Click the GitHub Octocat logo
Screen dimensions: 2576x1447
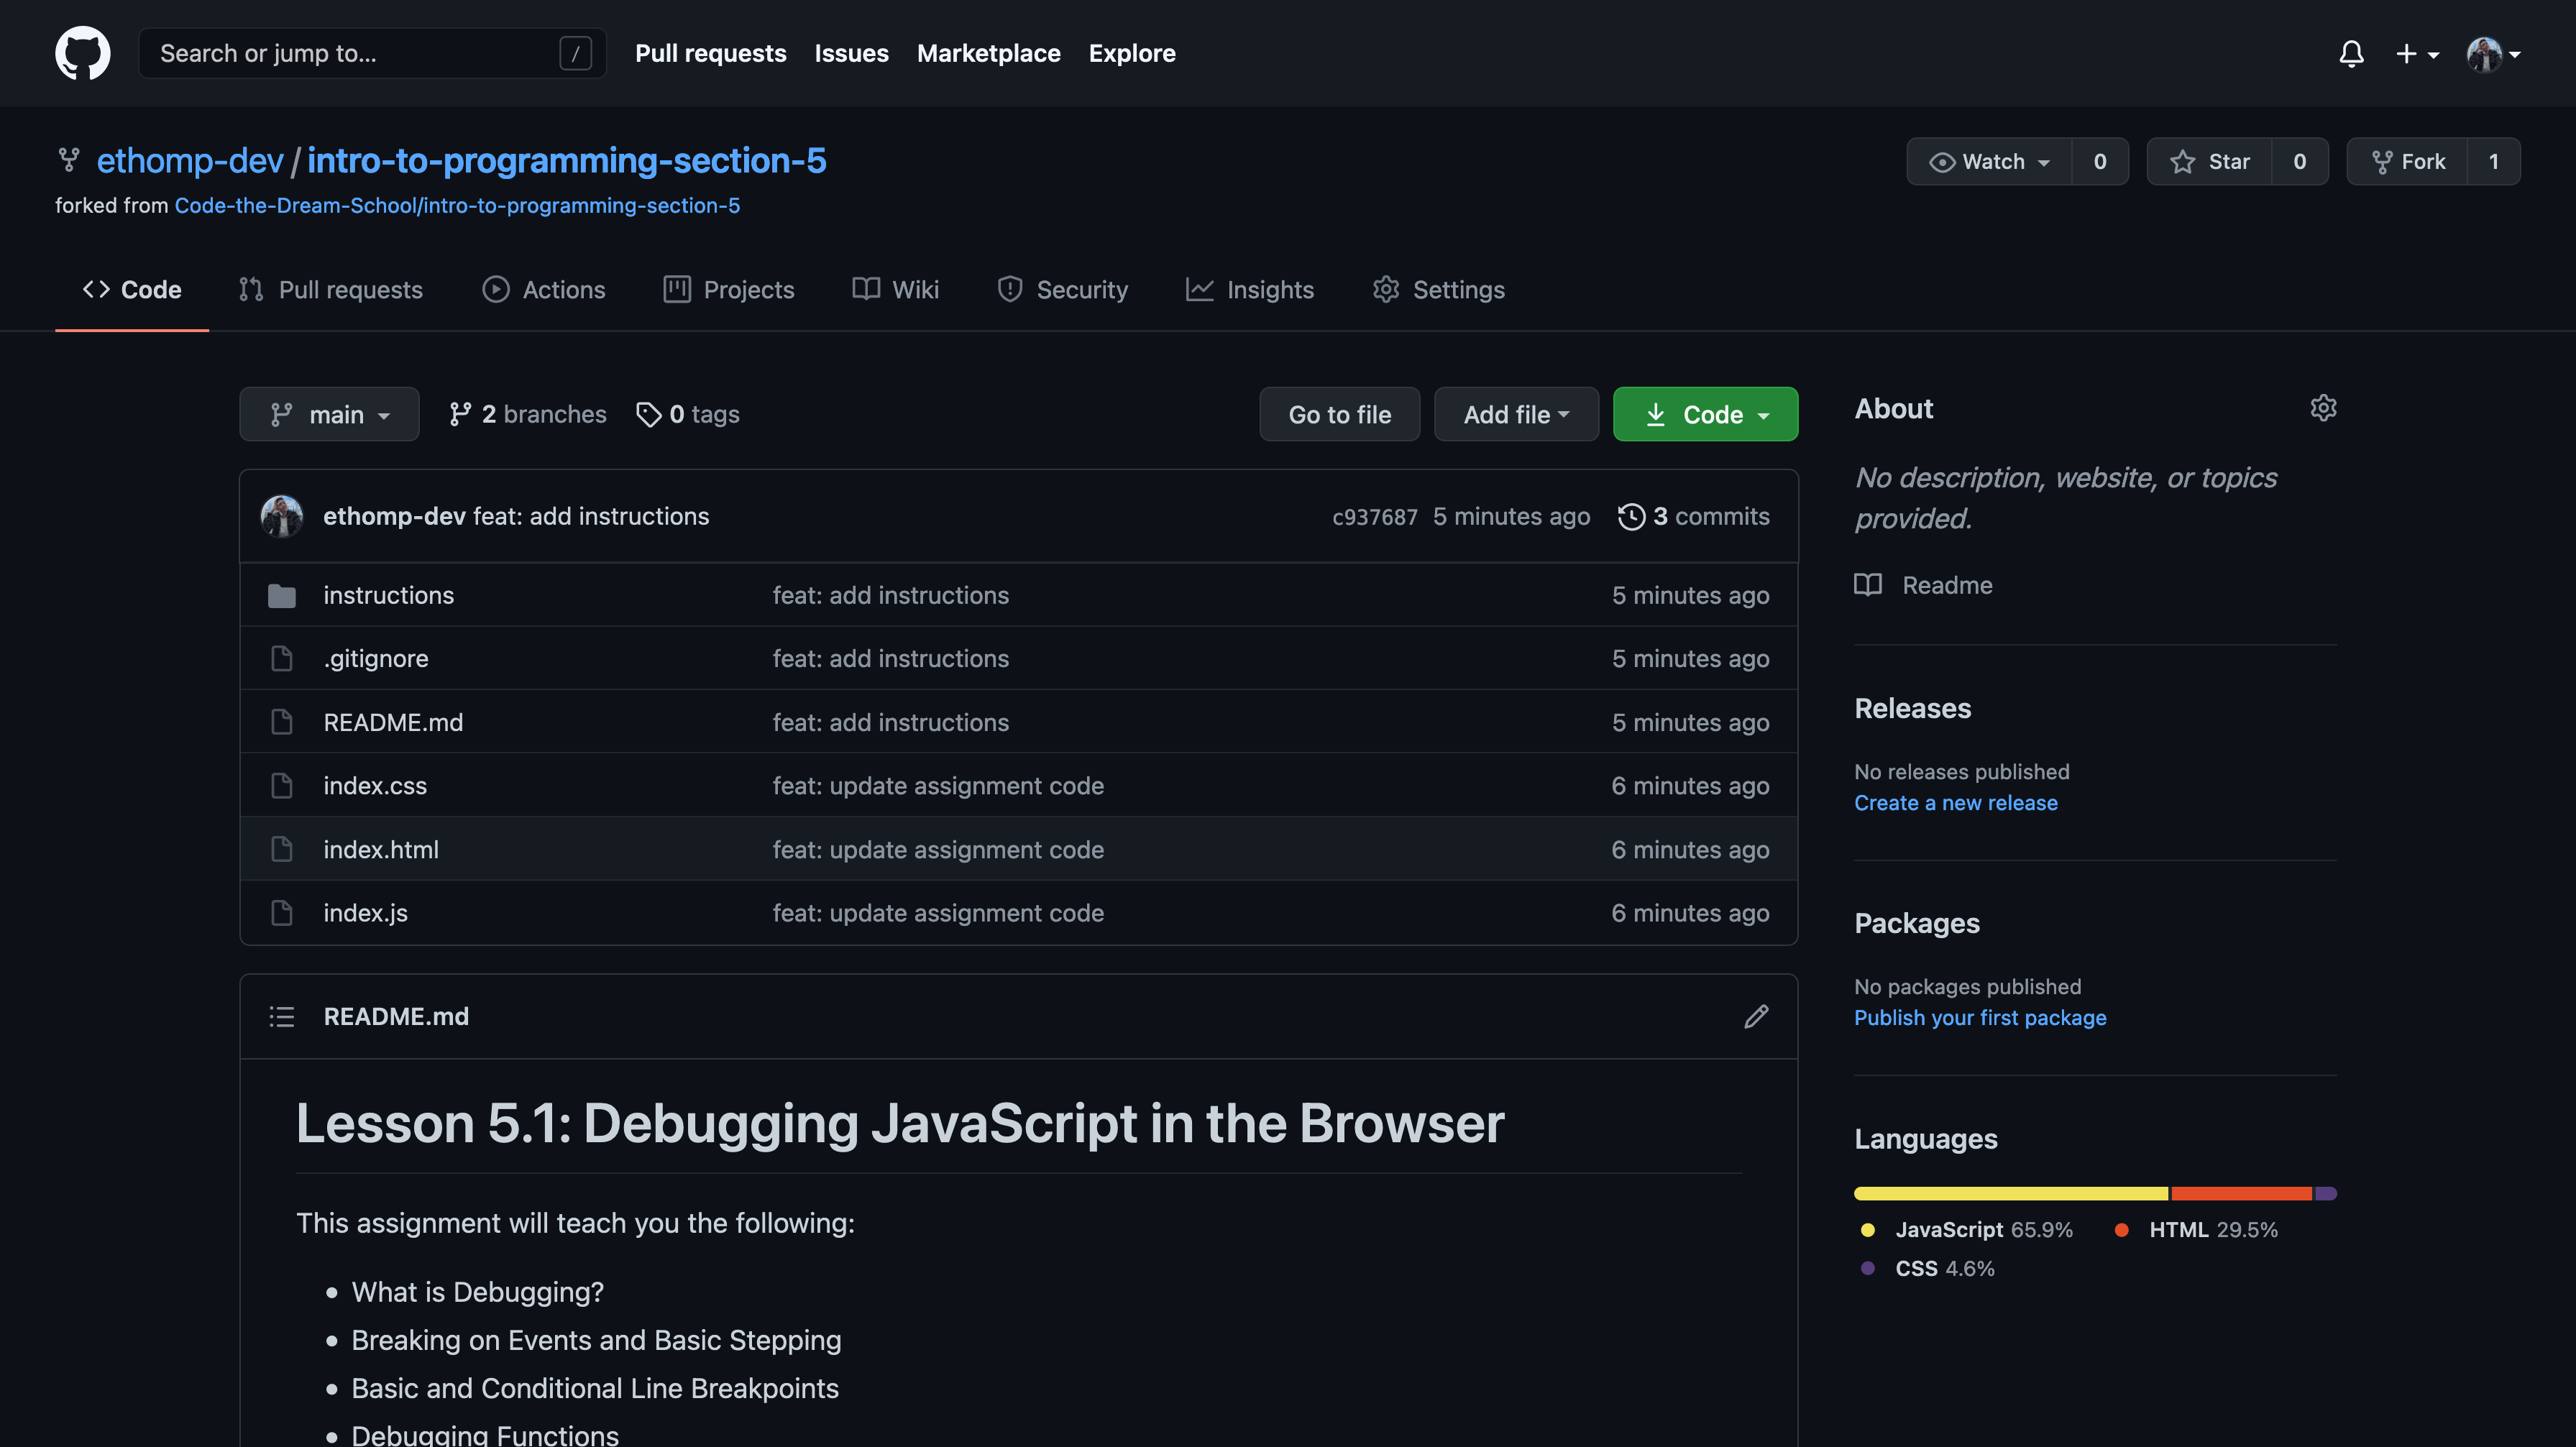pyautogui.click(x=82, y=53)
